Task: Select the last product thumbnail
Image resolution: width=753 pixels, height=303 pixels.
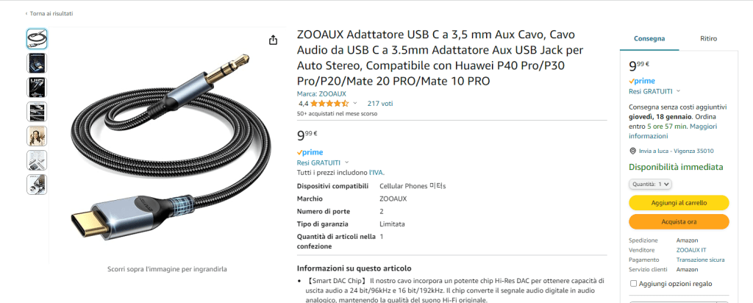Action: tap(37, 185)
